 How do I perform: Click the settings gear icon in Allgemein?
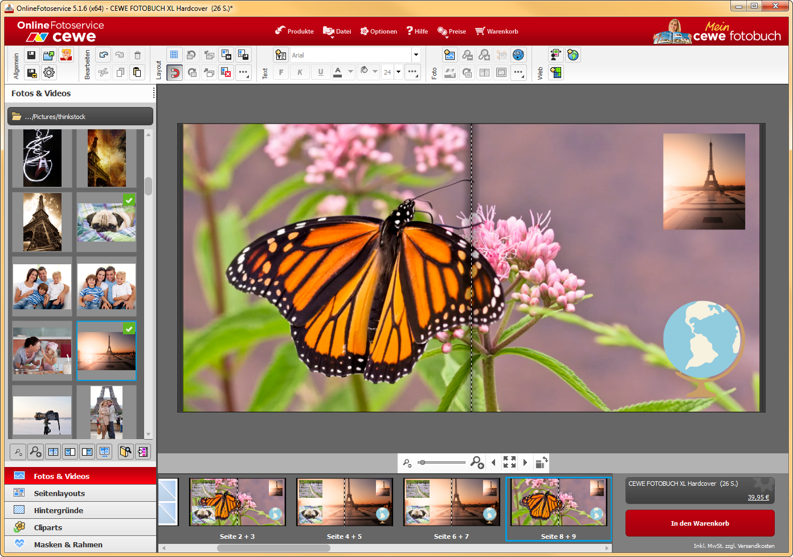point(49,72)
